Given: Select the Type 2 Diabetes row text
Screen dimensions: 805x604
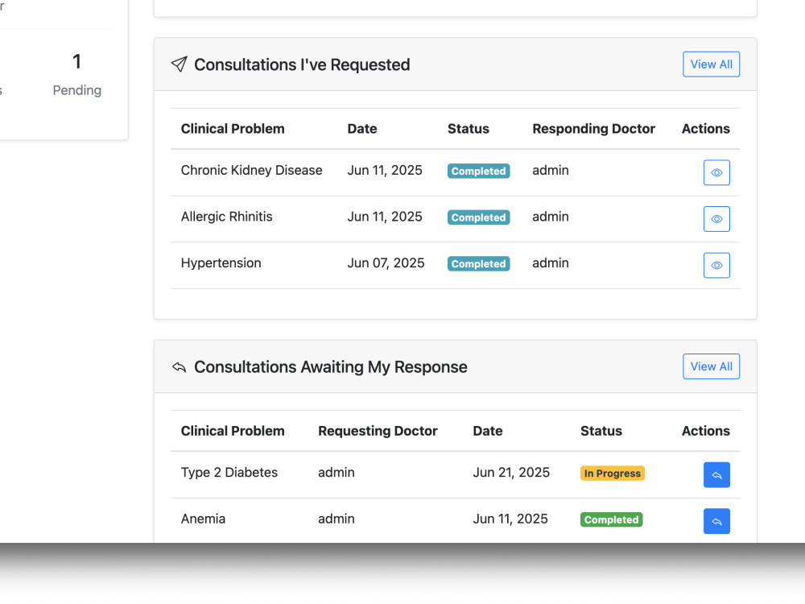Looking at the screenshot, I should [229, 472].
